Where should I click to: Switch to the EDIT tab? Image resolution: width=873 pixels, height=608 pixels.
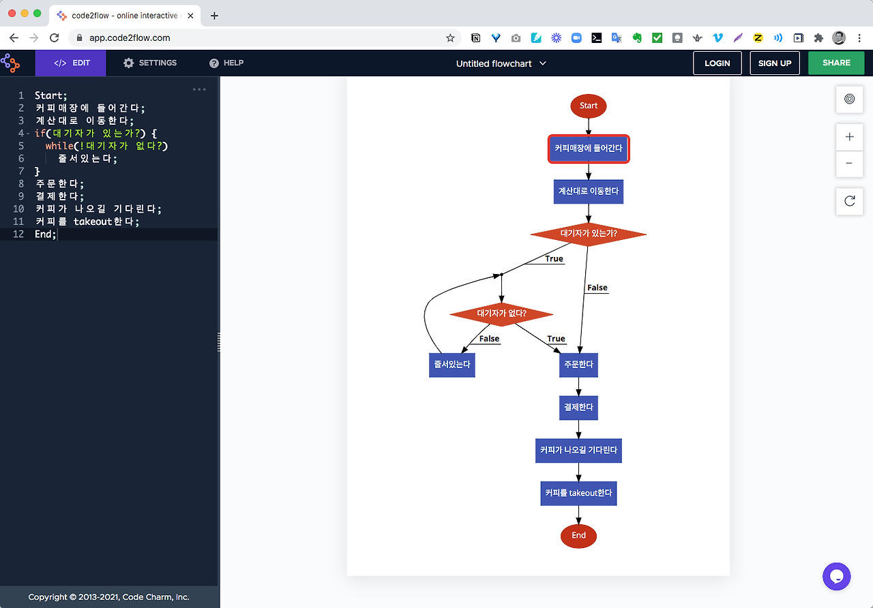(x=71, y=63)
